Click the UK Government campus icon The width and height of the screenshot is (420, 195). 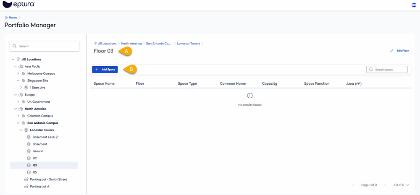tap(23, 101)
